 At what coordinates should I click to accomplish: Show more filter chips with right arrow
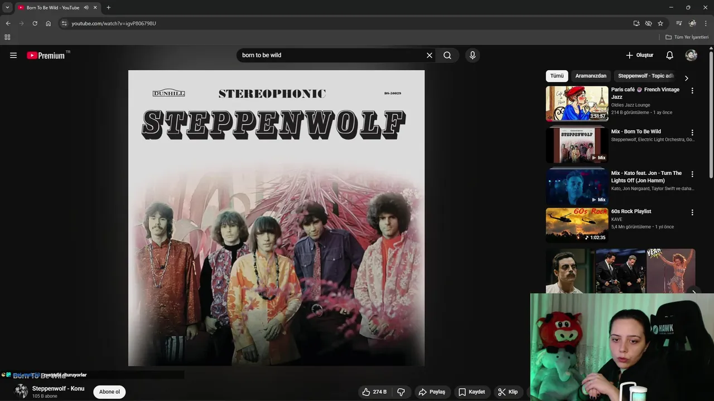pyautogui.click(x=686, y=78)
